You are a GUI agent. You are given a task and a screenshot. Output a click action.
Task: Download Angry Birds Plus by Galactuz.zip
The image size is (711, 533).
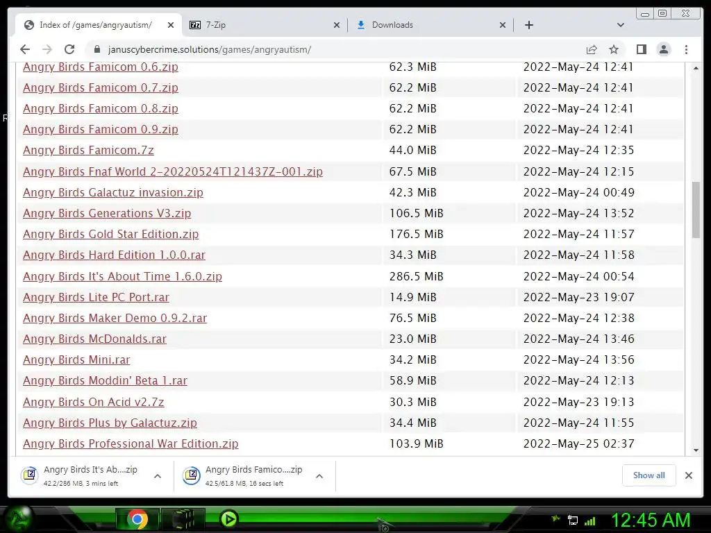110,423
